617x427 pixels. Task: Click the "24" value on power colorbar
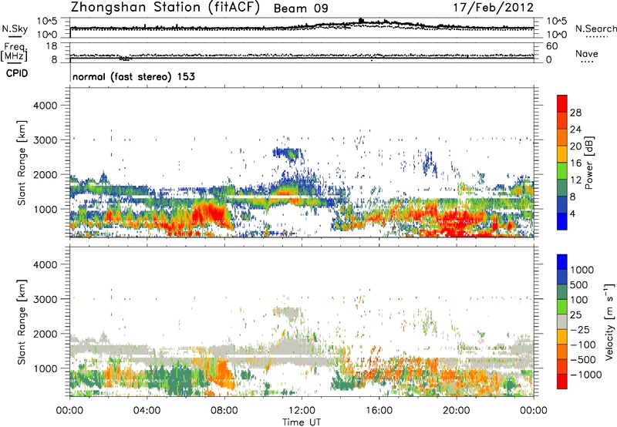point(575,129)
